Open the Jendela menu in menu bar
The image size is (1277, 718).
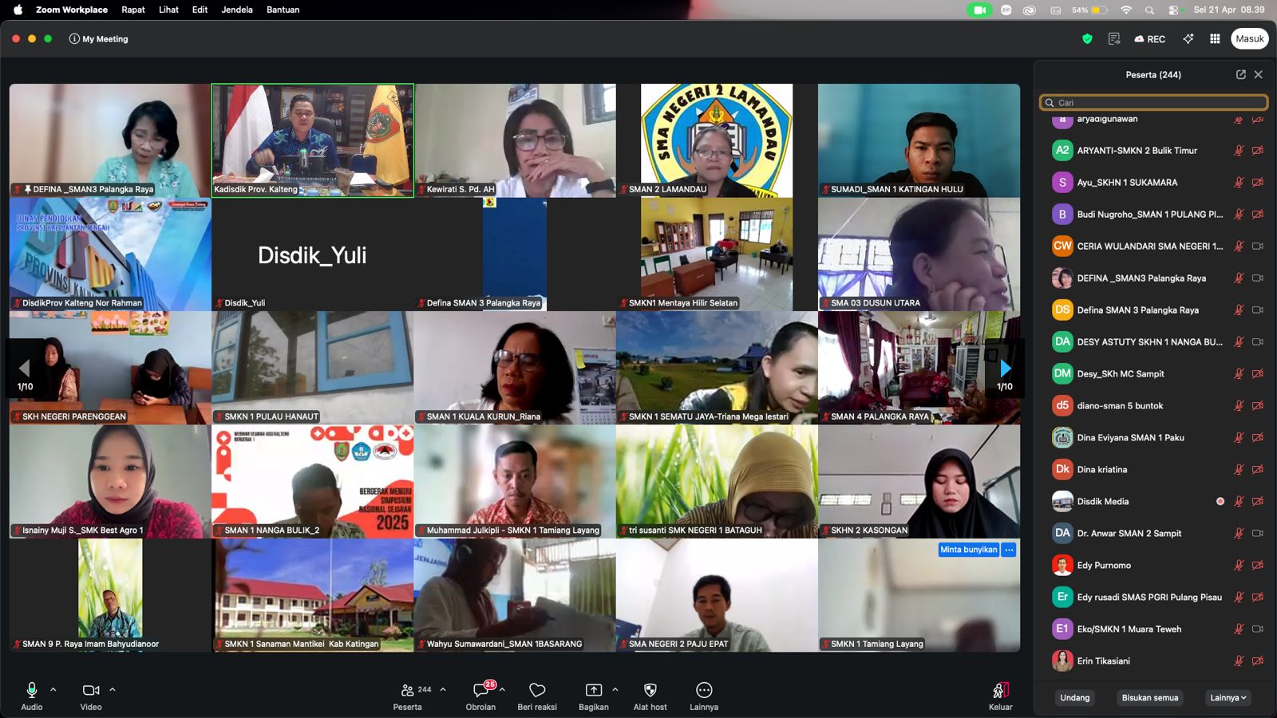pyautogui.click(x=237, y=10)
